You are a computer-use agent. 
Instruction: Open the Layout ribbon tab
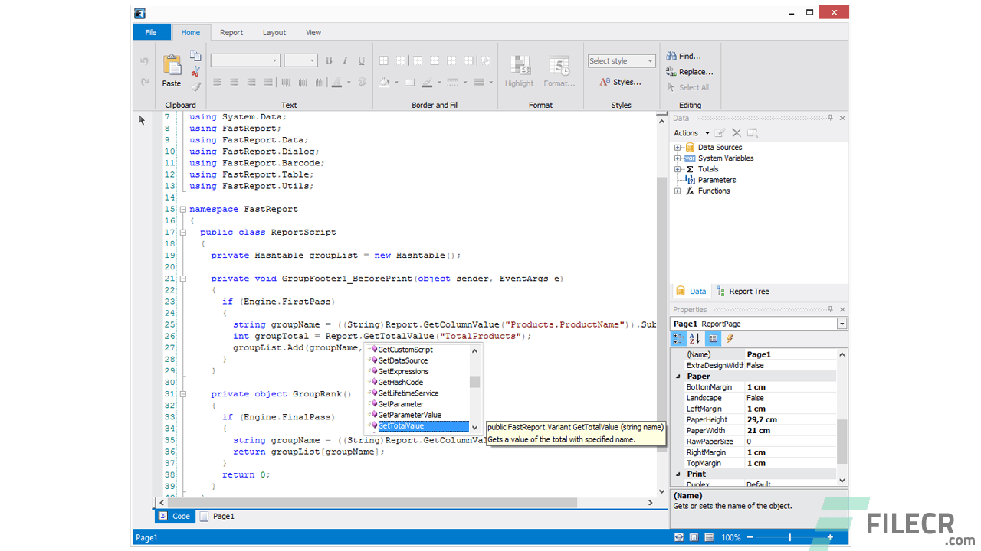[x=274, y=32]
